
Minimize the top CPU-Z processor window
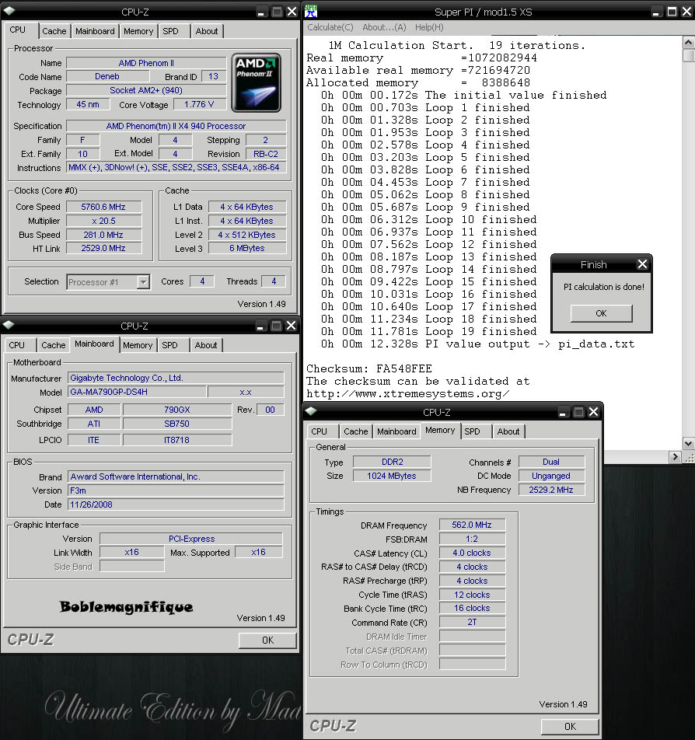tap(260, 12)
